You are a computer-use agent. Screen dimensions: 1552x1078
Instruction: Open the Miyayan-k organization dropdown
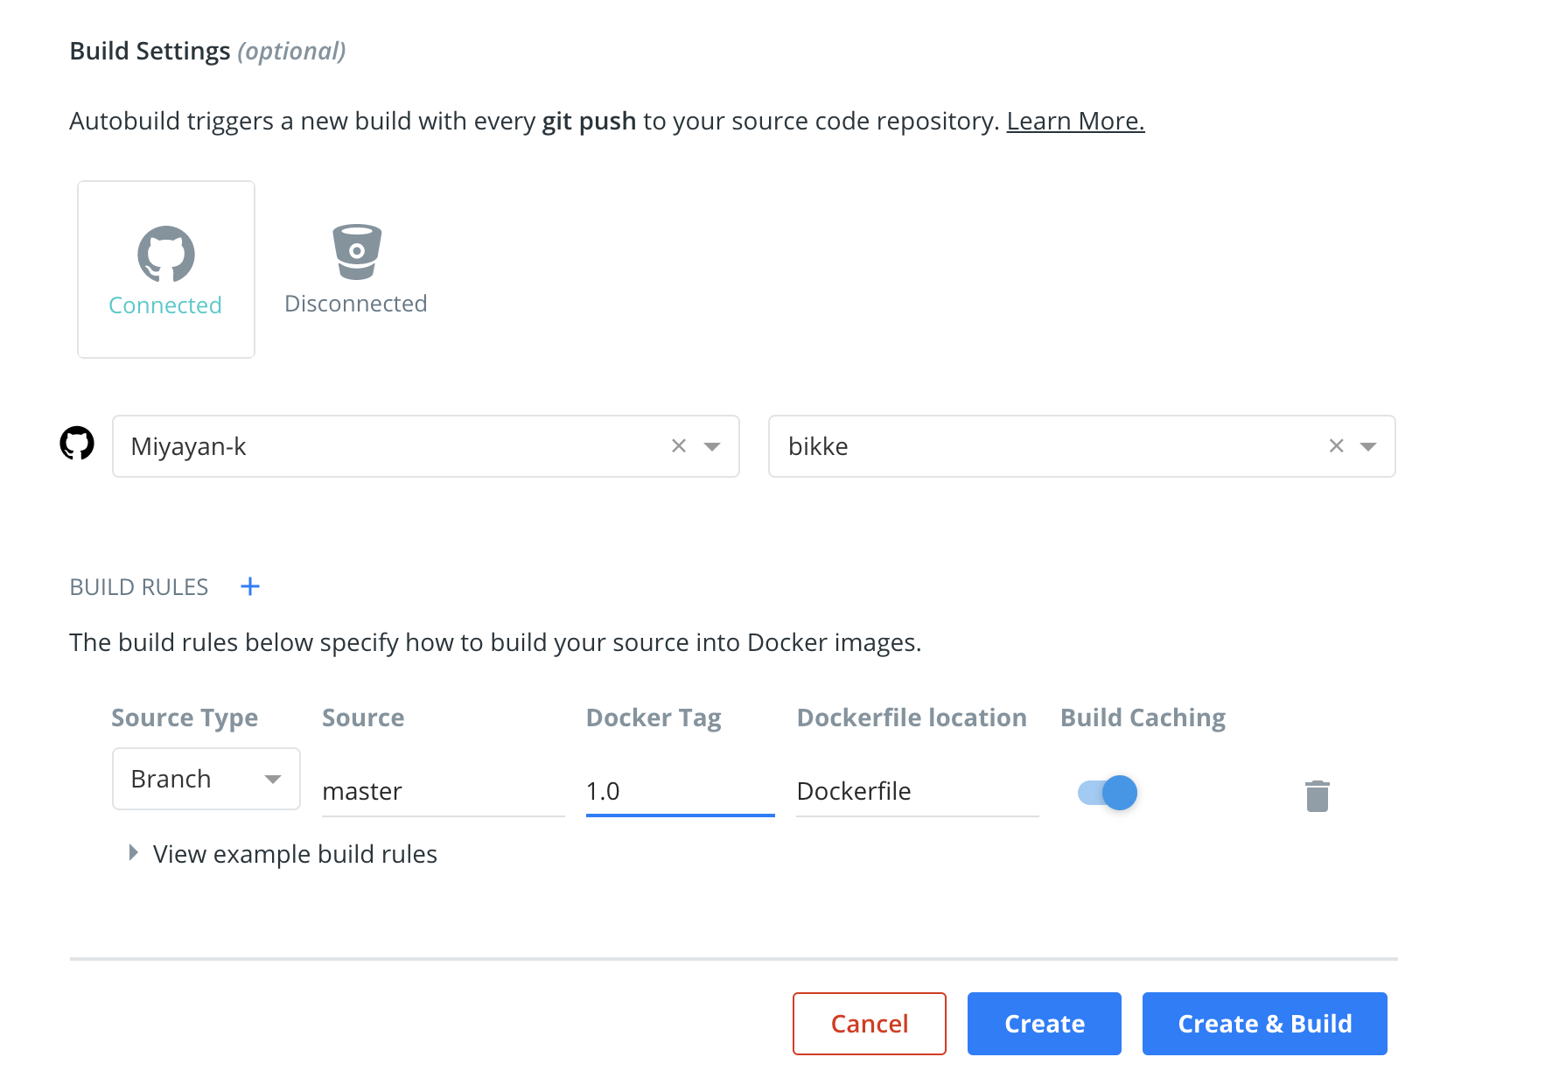[712, 446]
